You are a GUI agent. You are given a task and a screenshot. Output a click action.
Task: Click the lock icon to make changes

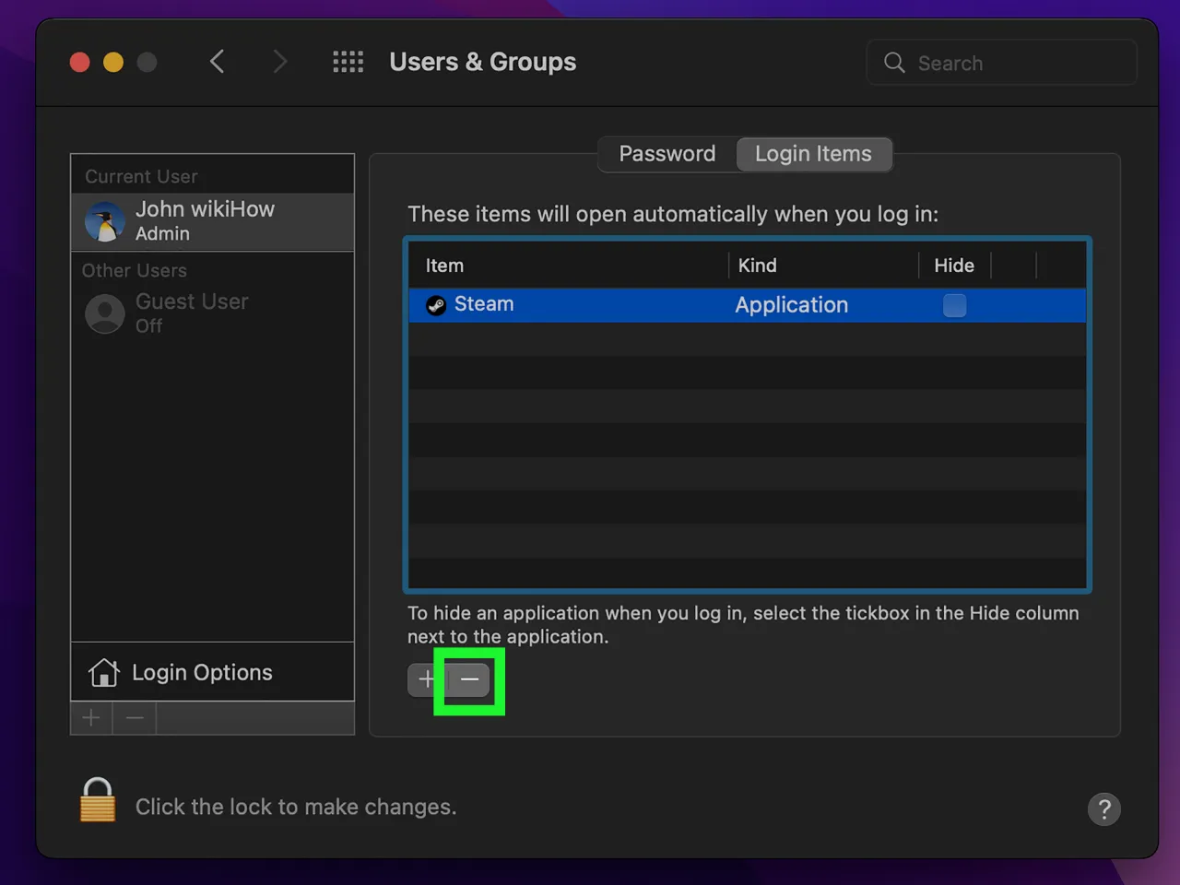pyautogui.click(x=98, y=799)
